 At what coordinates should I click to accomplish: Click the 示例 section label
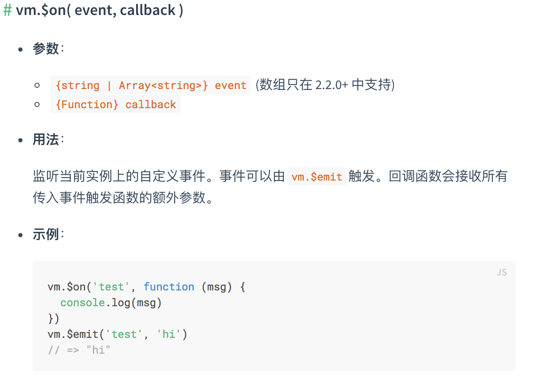click(46, 234)
